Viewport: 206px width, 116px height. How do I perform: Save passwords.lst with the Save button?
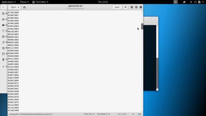[117, 7]
